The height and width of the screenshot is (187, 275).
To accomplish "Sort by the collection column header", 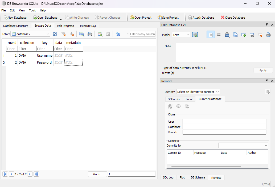I will click(27, 43).
